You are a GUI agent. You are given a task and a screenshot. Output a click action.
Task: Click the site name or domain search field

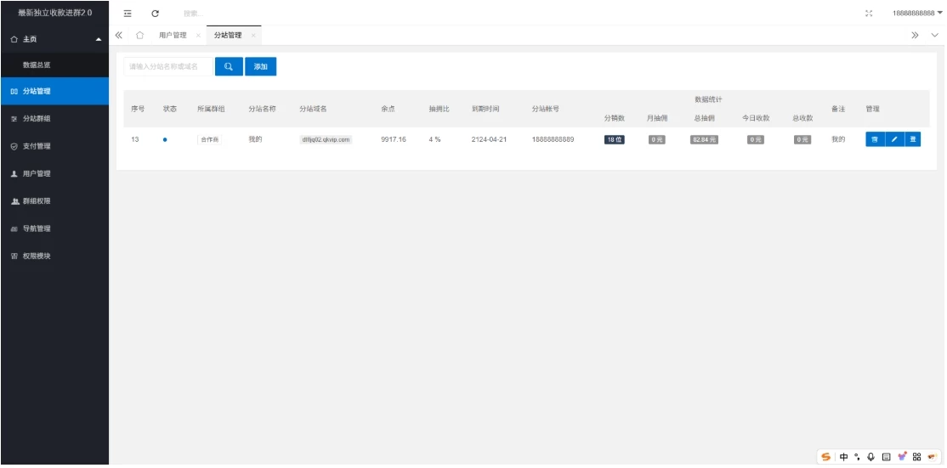(168, 66)
